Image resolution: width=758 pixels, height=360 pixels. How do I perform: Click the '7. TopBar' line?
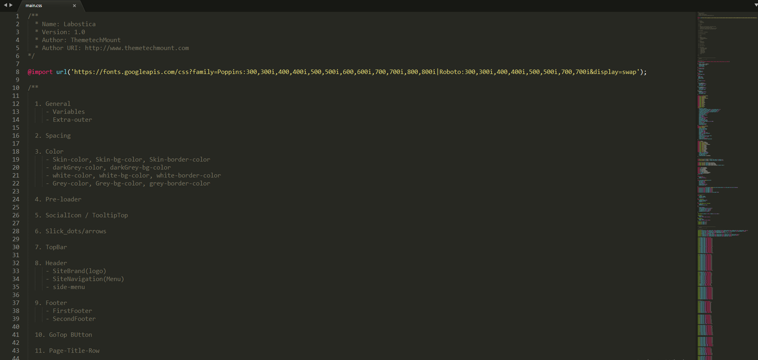51,247
